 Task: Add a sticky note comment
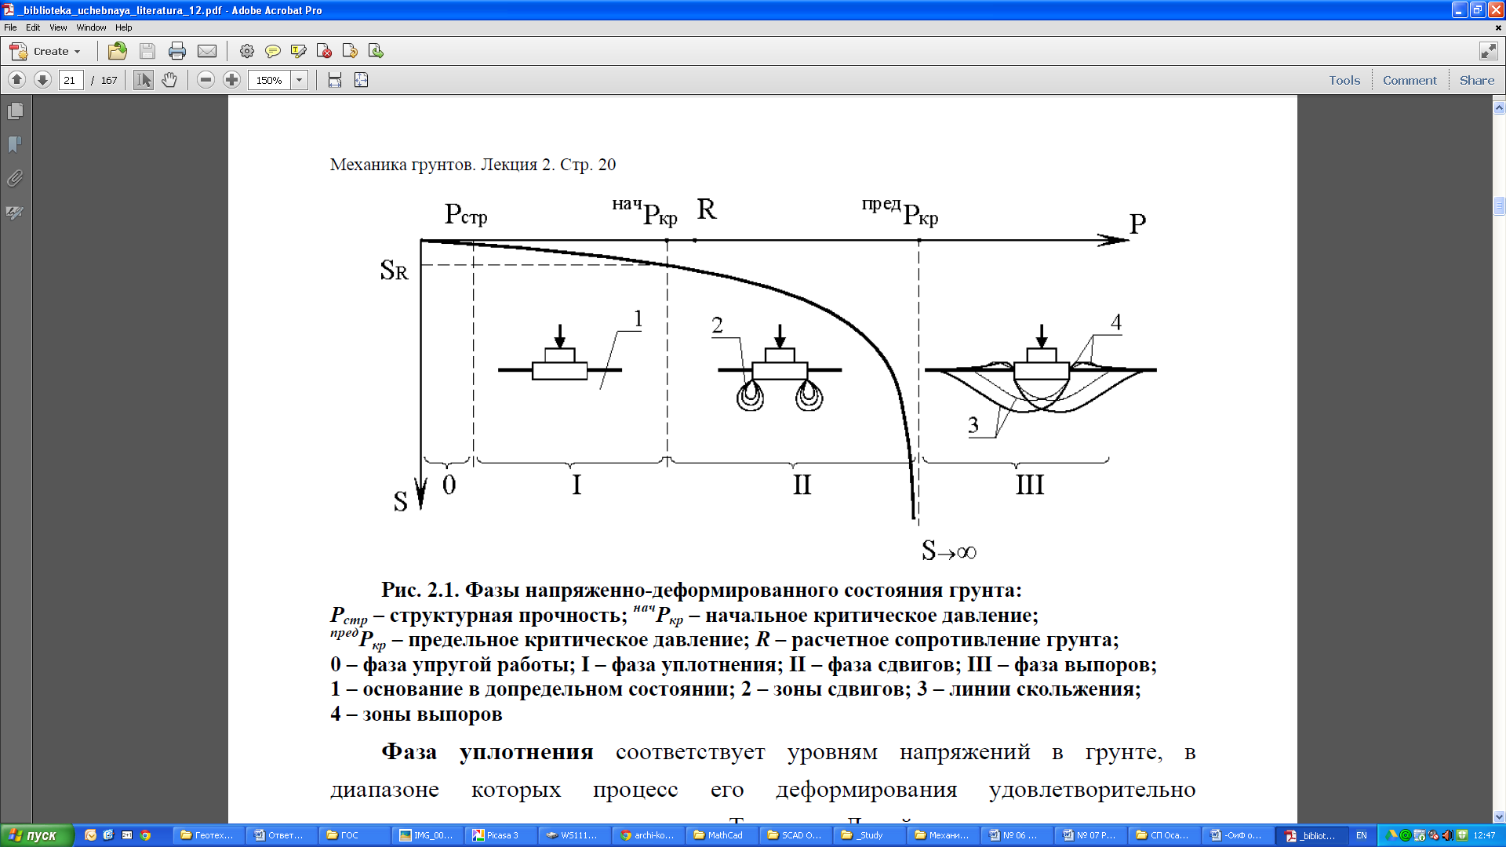273,51
